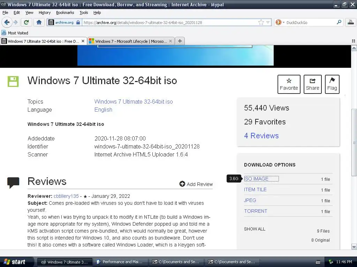This screenshot has width=357, height=267.
Task: Open the English language link
Action: click(x=103, y=110)
